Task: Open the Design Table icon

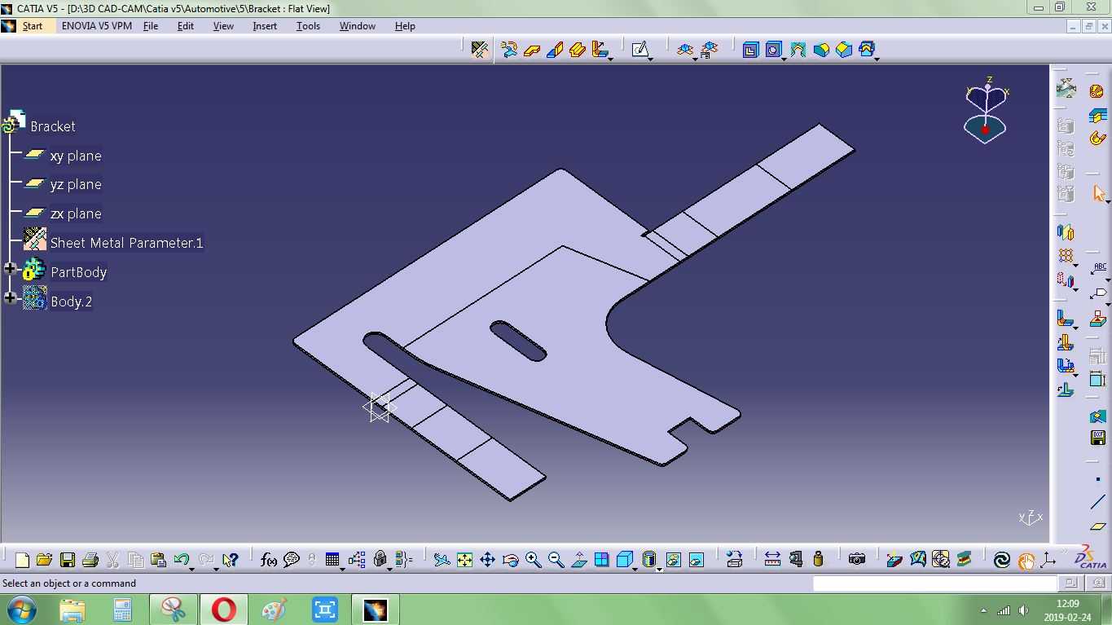Action: coord(332,560)
